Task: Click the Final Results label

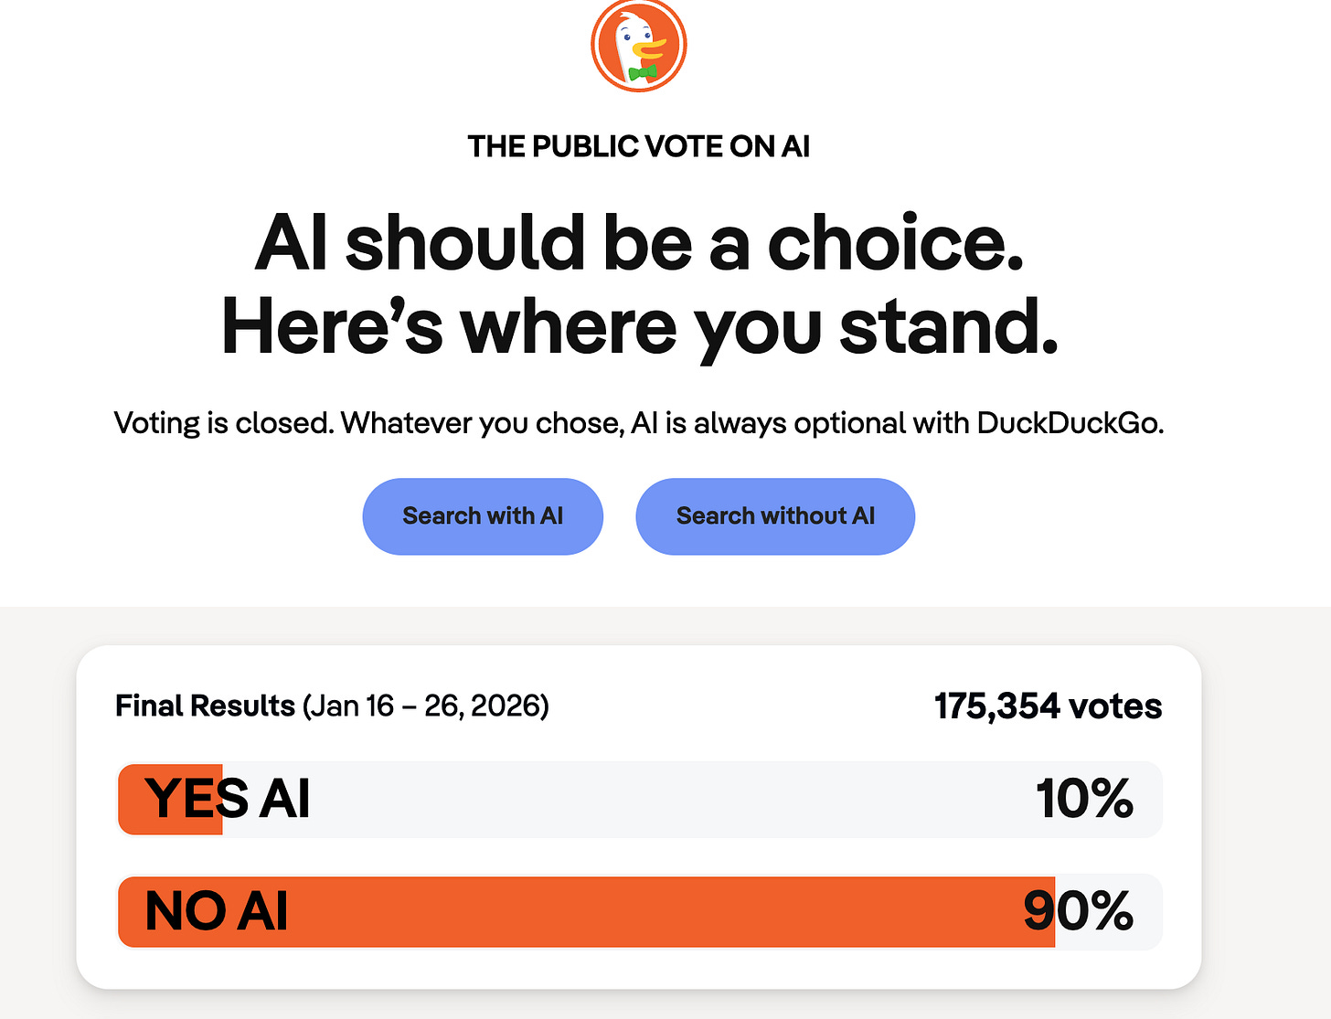Action: click(205, 706)
